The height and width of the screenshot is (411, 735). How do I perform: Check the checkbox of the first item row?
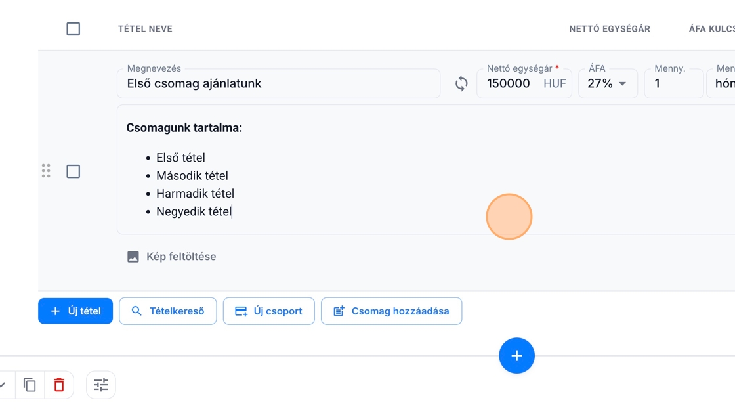pos(73,171)
